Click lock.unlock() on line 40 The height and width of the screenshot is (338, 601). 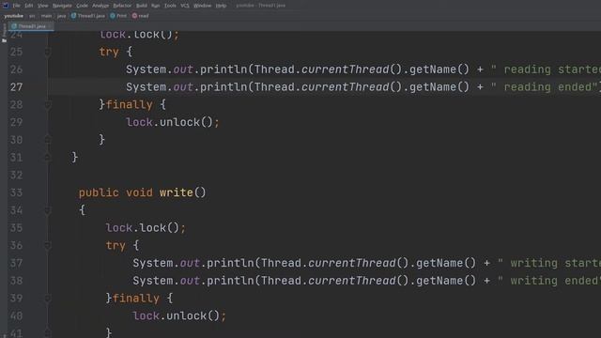[177, 315]
